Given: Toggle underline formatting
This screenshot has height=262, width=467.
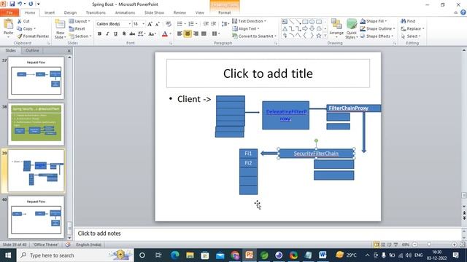Looking at the screenshot, I should tap(115, 34).
